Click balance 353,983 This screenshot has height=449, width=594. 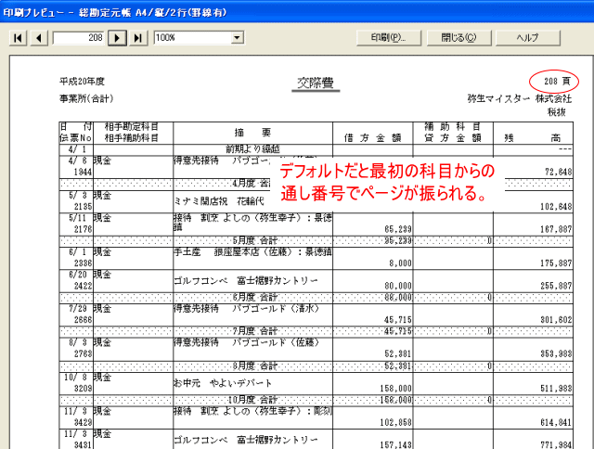[x=556, y=354]
